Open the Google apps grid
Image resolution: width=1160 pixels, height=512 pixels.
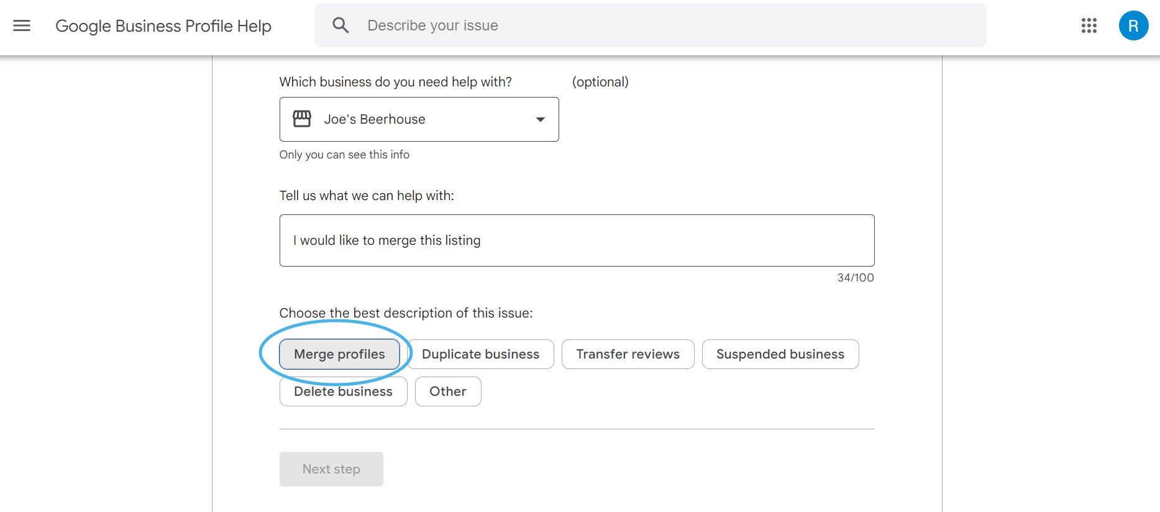pos(1089,25)
